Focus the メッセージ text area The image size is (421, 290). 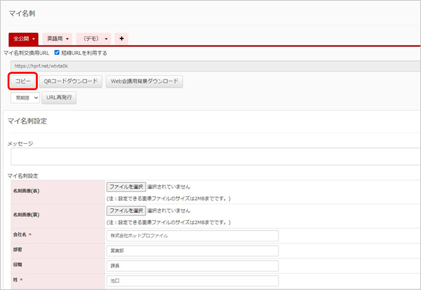[x=213, y=156]
